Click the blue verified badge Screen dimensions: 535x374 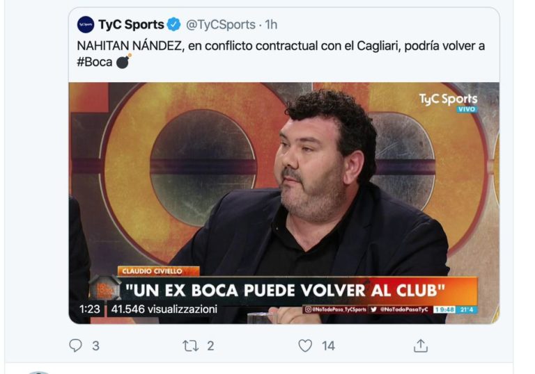[x=173, y=24]
